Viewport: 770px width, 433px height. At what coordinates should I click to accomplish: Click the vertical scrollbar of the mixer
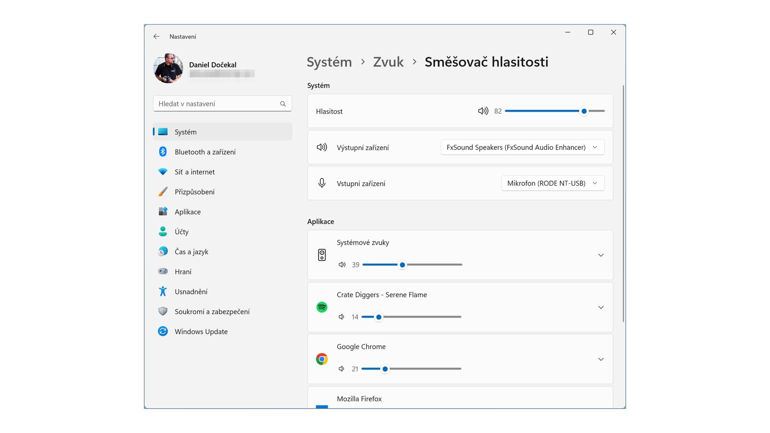pos(623,204)
